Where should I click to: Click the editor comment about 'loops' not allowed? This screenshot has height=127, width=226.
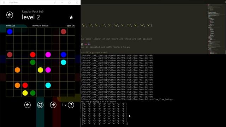point(117,39)
